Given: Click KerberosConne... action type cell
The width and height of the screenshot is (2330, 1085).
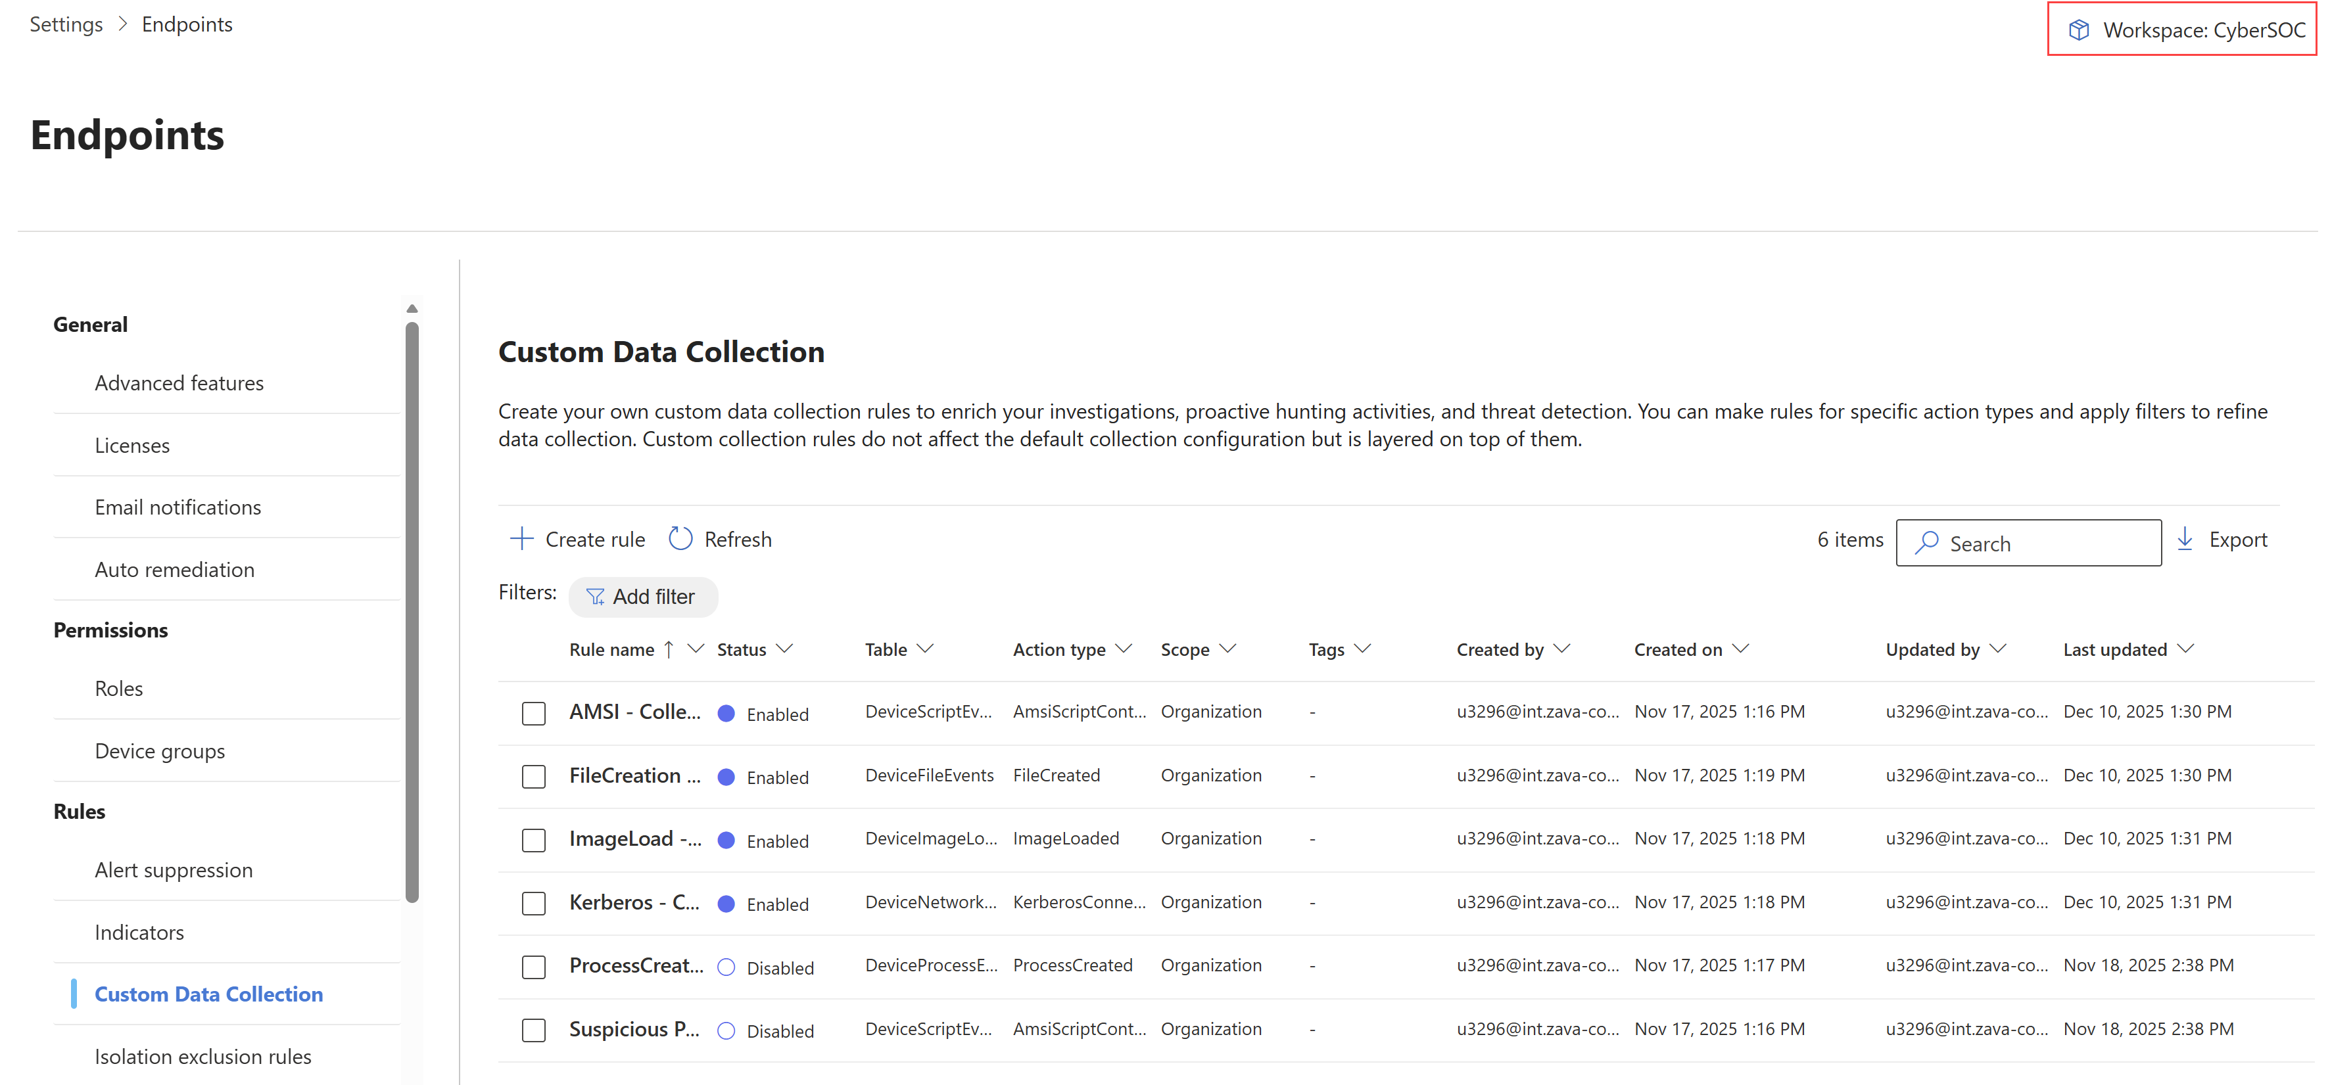Looking at the screenshot, I should click(1080, 902).
